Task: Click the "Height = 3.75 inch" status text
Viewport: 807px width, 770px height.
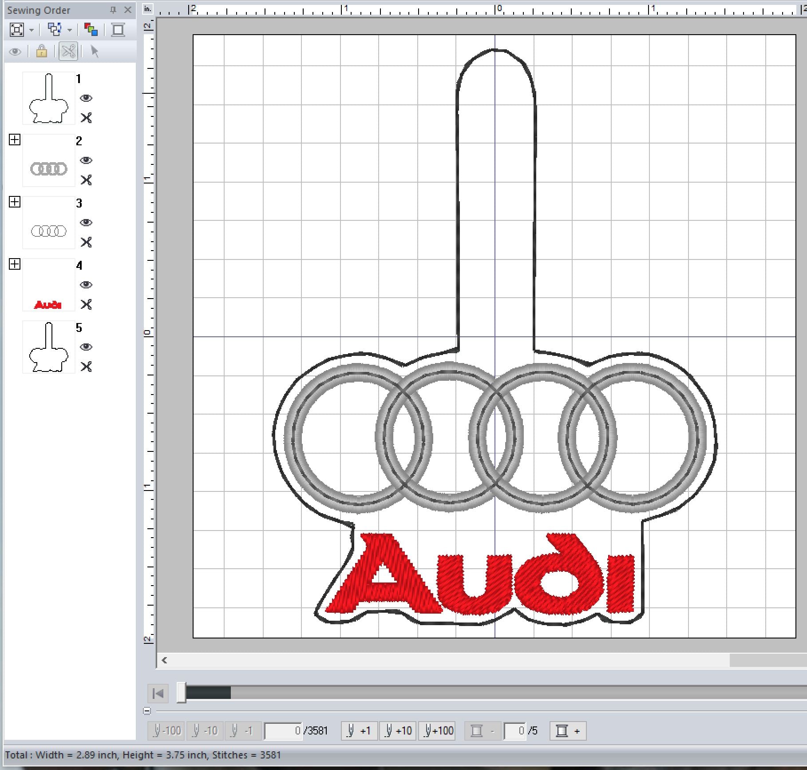Action: (x=165, y=755)
